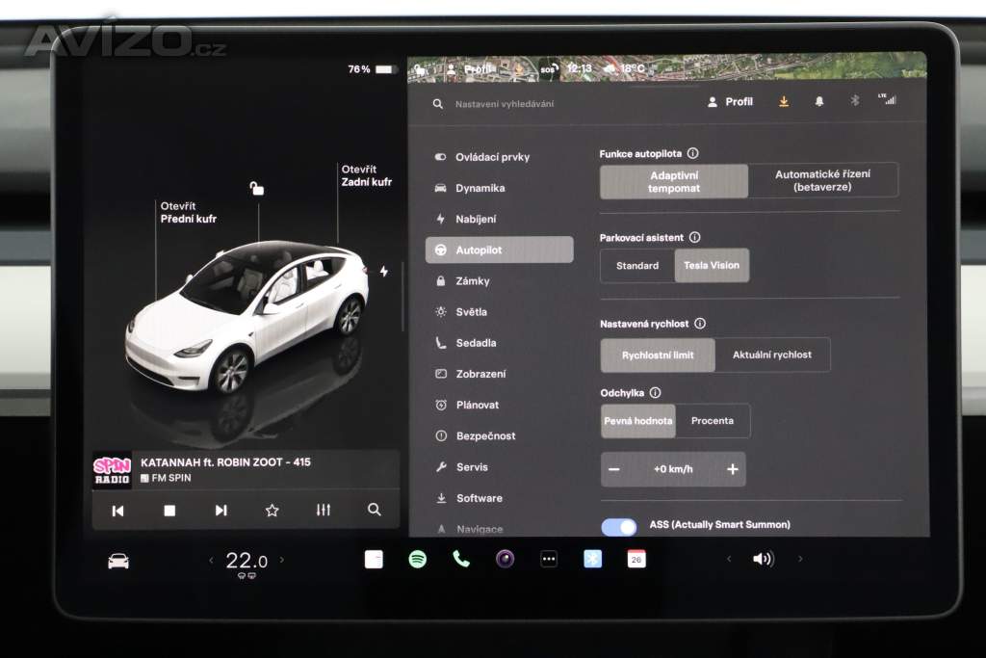Open Bluetooth settings icon in header
Screen dimensions: 986x658
pyautogui.click(x=855, y=100)
